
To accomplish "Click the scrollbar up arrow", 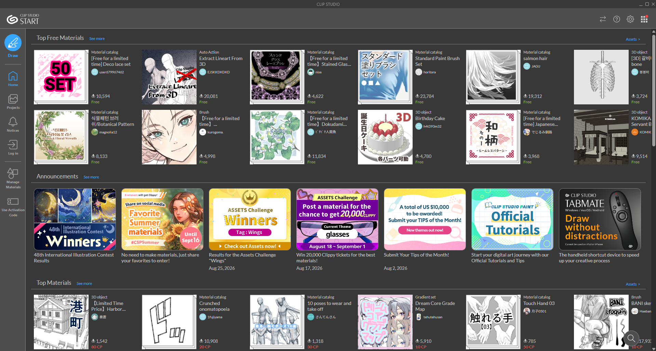I will coord(654,32).
